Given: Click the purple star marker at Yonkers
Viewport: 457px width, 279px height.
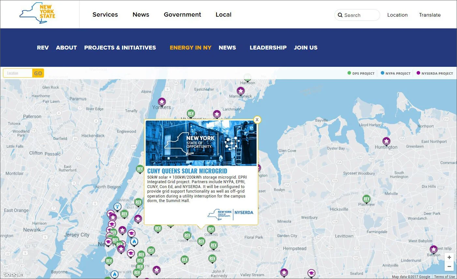Looking at the screenshot, I should [162, 102].
